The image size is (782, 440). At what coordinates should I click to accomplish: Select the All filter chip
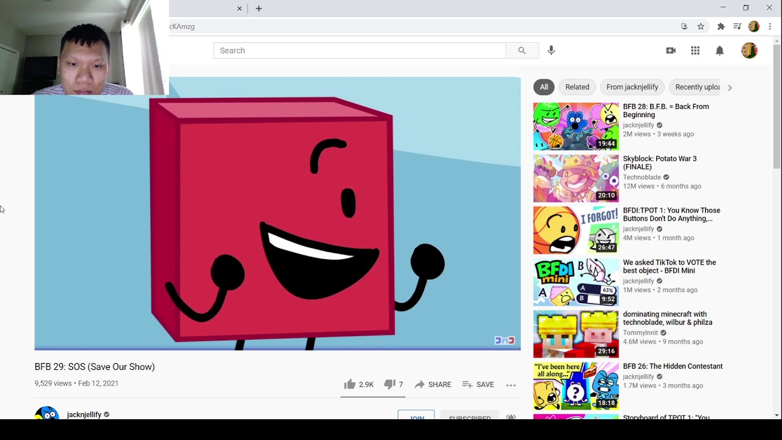tap(544, 87)
